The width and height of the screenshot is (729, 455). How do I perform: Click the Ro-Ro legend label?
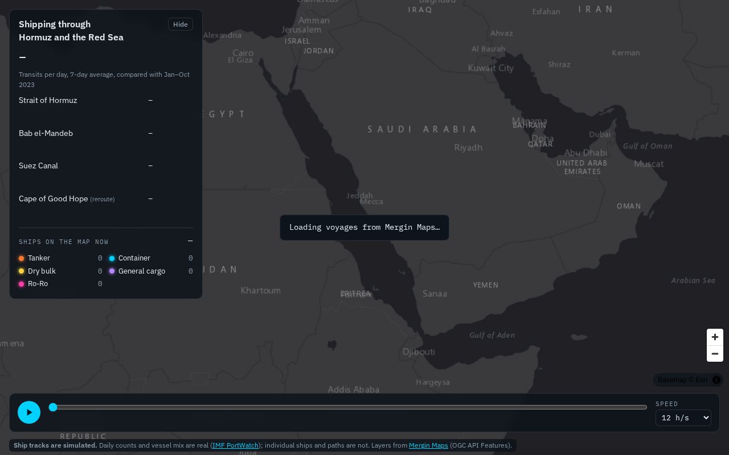coord(38,284)
